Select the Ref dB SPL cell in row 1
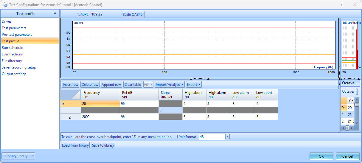Screen dimensions: 362x163 [x=139, y=104]
